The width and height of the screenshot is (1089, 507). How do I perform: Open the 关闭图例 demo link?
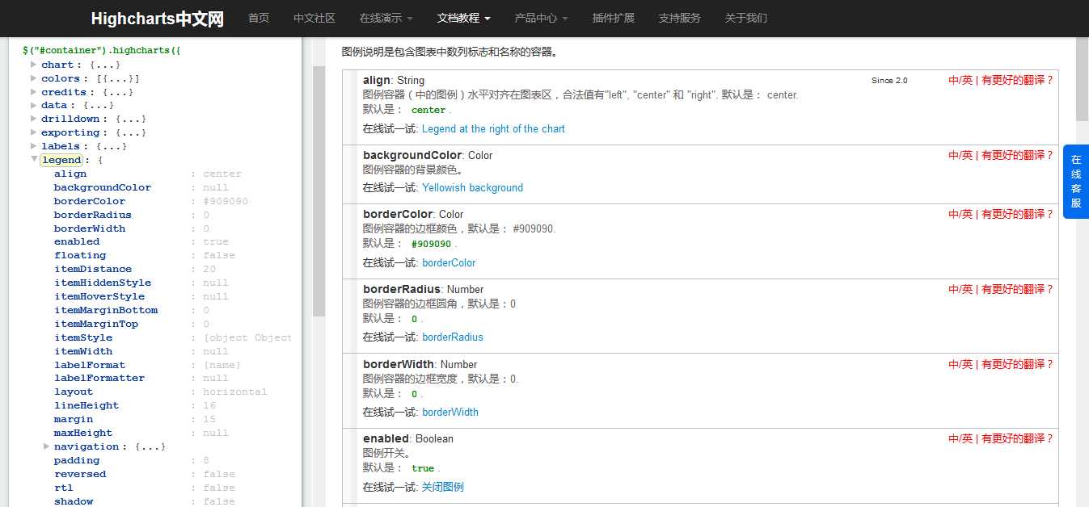pyautogui.click(x=443, y=487)
